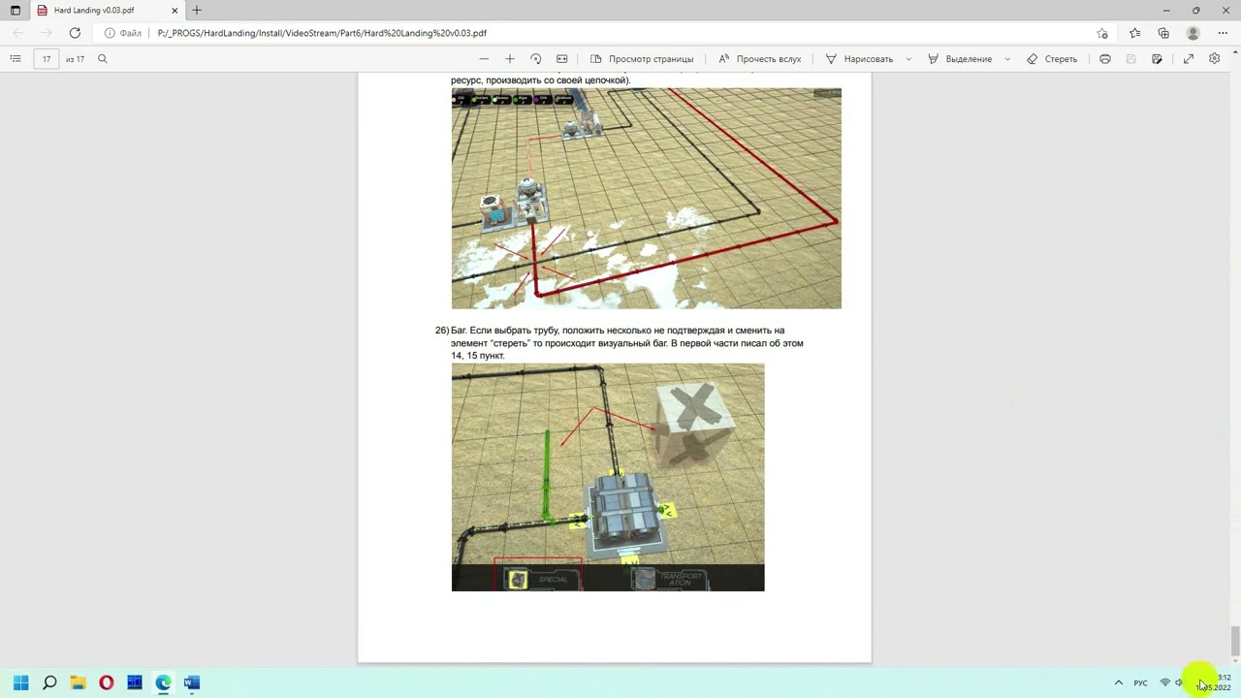Open the Favorites list
Screen dimensions: 1241x698
pyautogui.click(x=1135, y=33)
